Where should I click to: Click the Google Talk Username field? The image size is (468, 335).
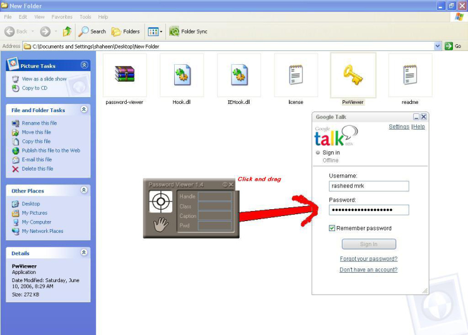pos(369,186)
